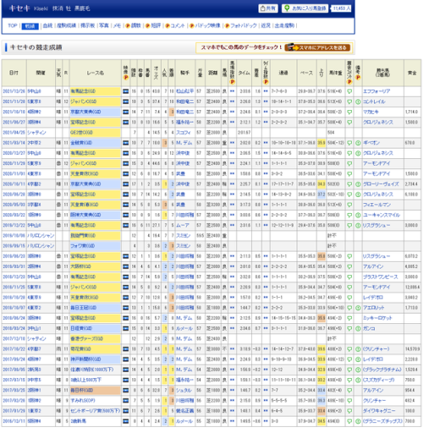Click the 日付 column header

pos(14,73)
